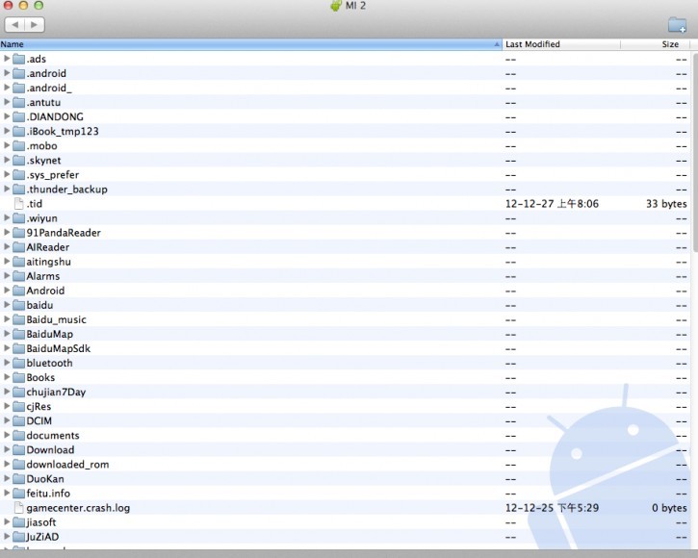
Task: Click the New Folder toolbar icon
Action: (x=677, y=25)
